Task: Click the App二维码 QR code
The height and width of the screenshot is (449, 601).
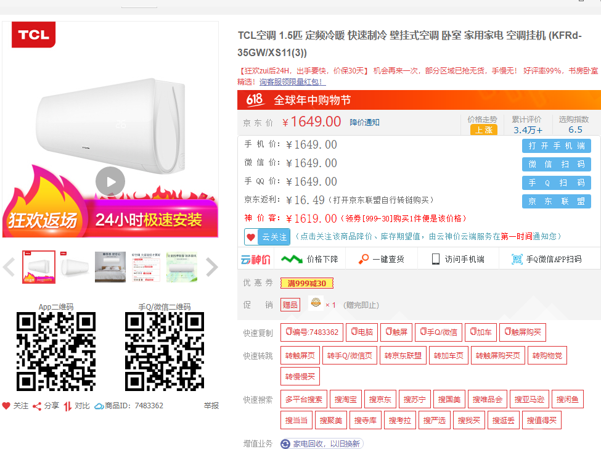Action: coord(56,351)
